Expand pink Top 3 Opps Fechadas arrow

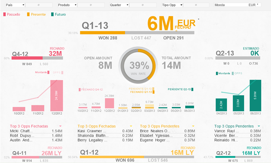coord(60,126)
